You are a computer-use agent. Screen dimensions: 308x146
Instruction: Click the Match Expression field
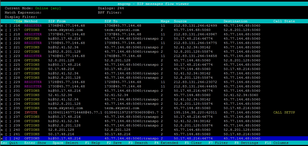(x=68, y=12)
